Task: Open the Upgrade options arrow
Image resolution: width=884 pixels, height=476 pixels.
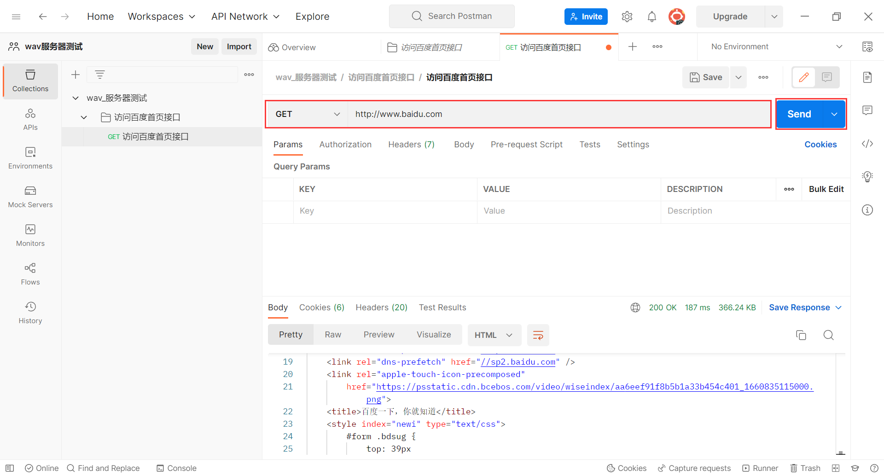Action: click(x=774, y=17)
